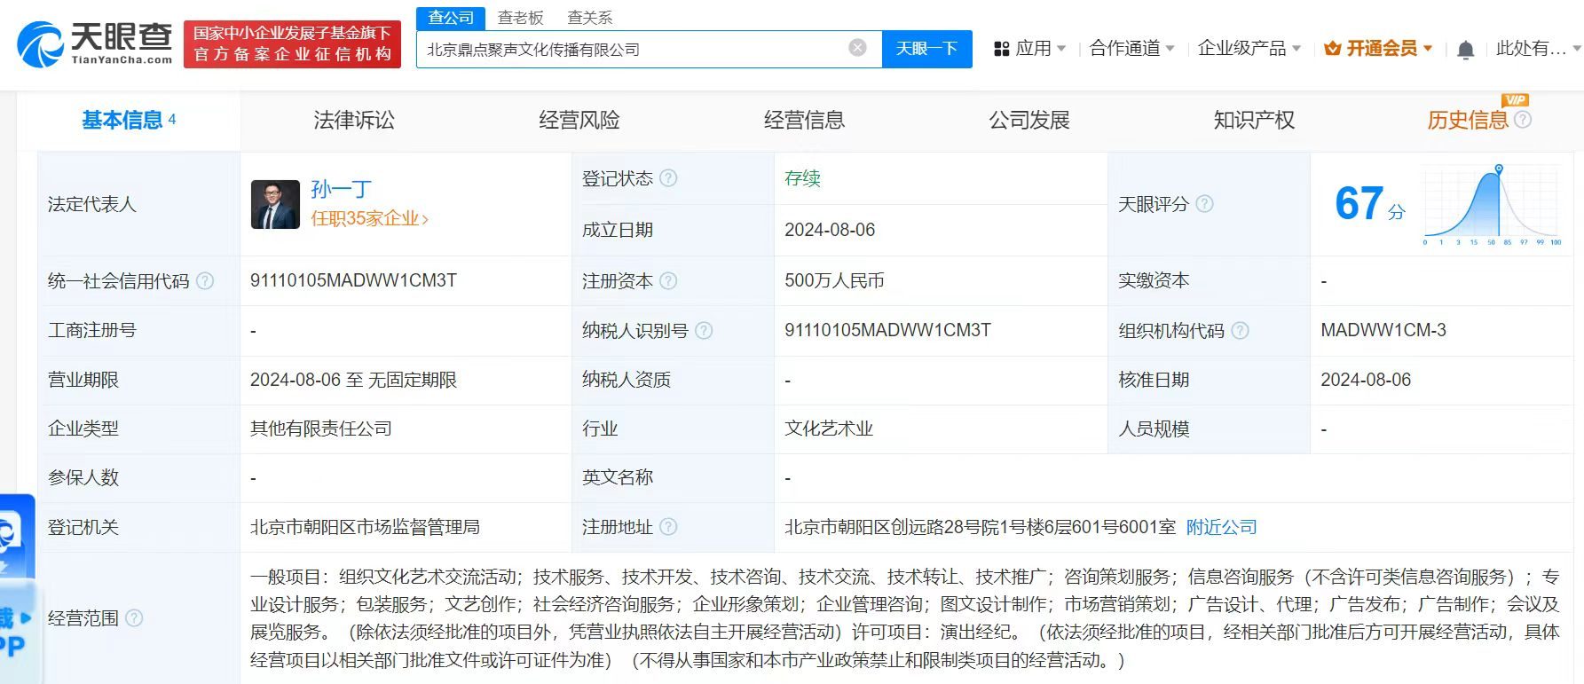
Task: Select the 法律诉讼 tab
Action: pos(354,120)
